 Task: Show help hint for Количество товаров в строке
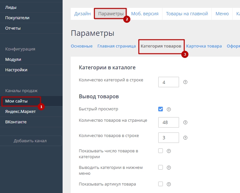[185, 138]
